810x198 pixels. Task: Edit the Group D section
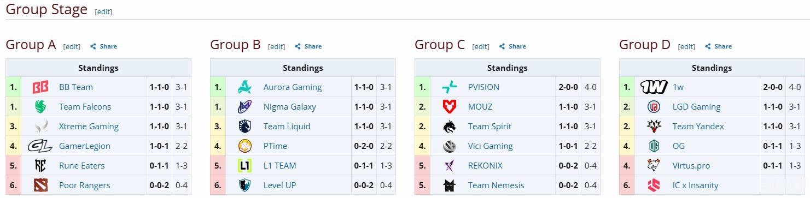click(x=686, y=46)
